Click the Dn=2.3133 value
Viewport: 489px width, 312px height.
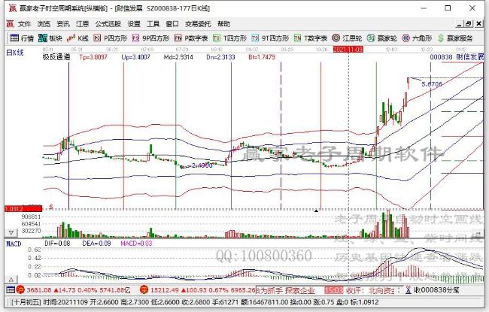coord(220,57)
